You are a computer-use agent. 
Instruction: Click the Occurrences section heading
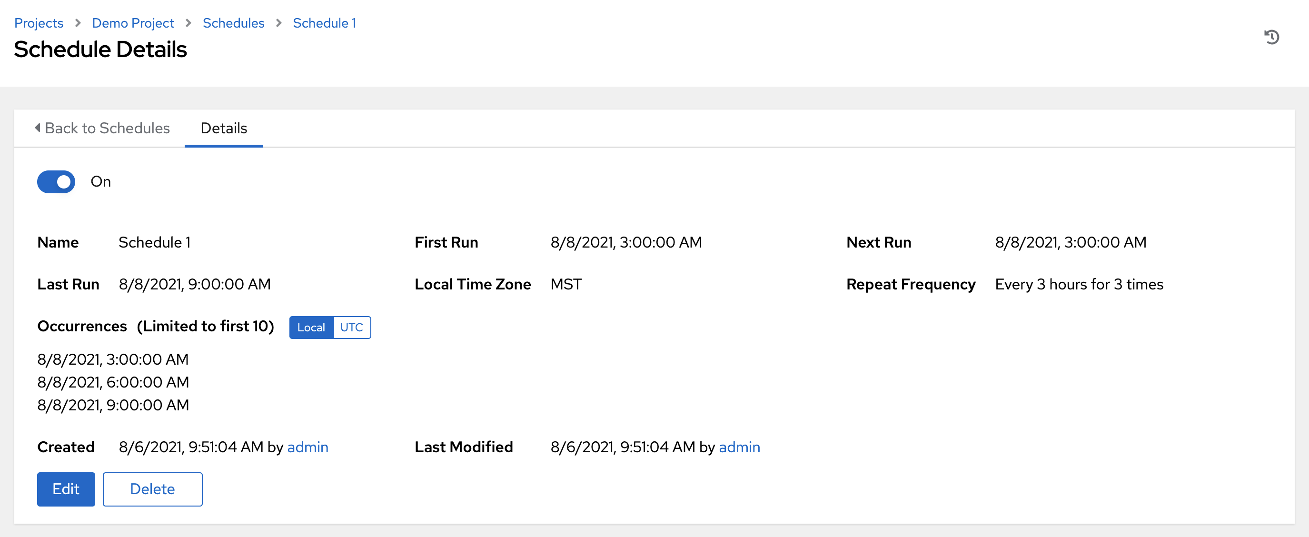tap(82, 327)
